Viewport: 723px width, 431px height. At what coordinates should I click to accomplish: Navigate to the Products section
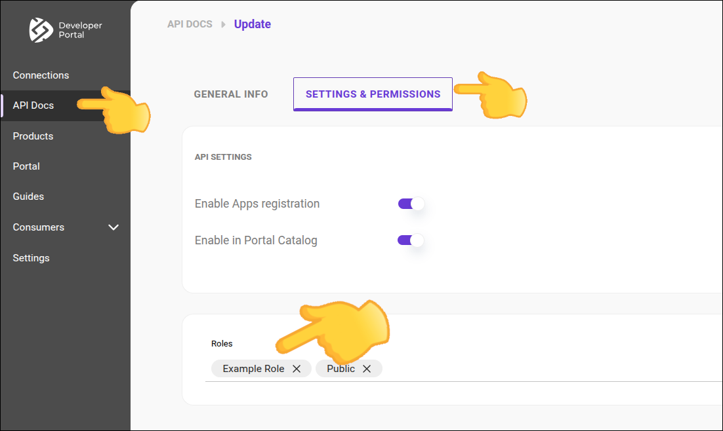(x=33, y=136)
